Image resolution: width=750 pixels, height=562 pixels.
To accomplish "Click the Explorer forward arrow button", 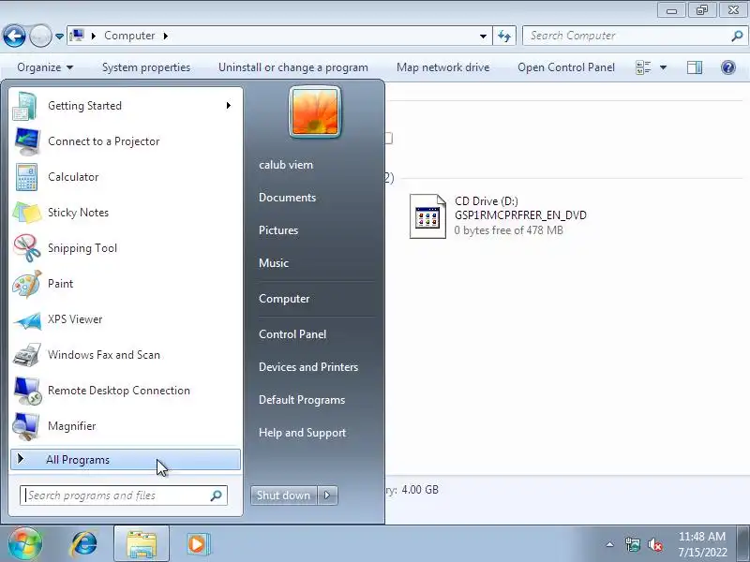I will [x=40, y=36].
